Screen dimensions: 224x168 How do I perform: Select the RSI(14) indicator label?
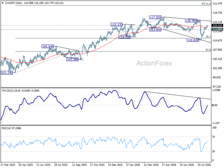tap(6, 128)
